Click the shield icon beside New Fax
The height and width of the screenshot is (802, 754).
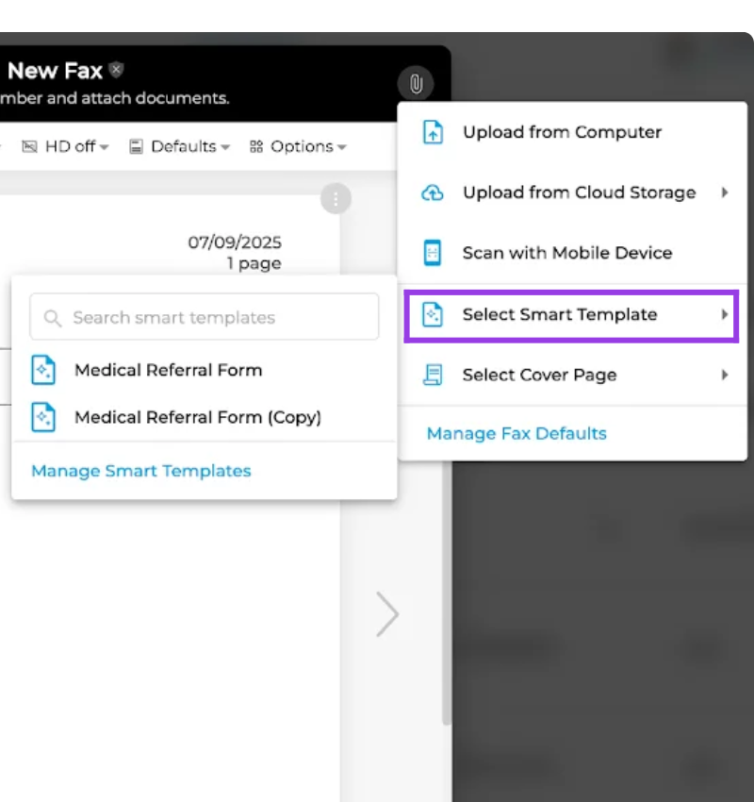pos(117,69)
